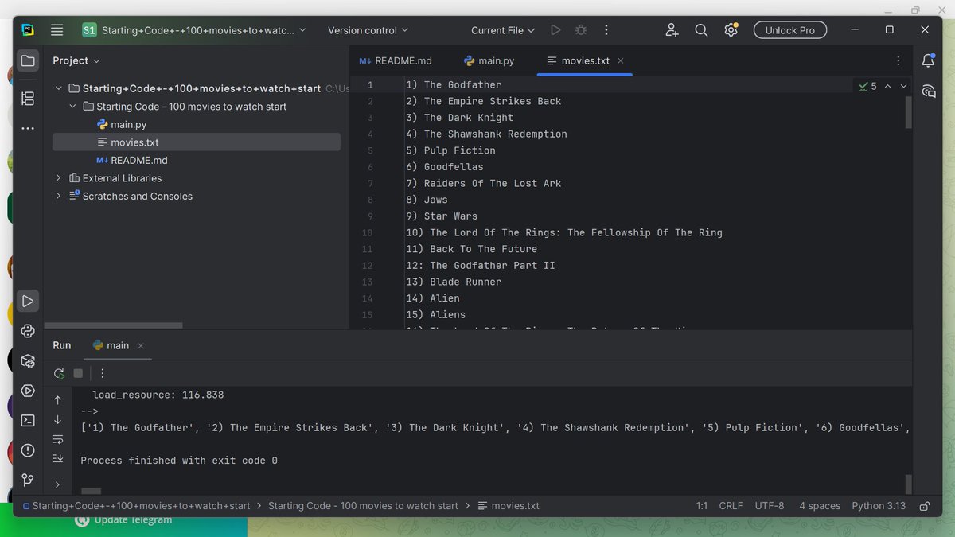Viewport: 955px width, 537px height.
Task: Open the Git version control tool window
Action: click(x=28, y=480)
